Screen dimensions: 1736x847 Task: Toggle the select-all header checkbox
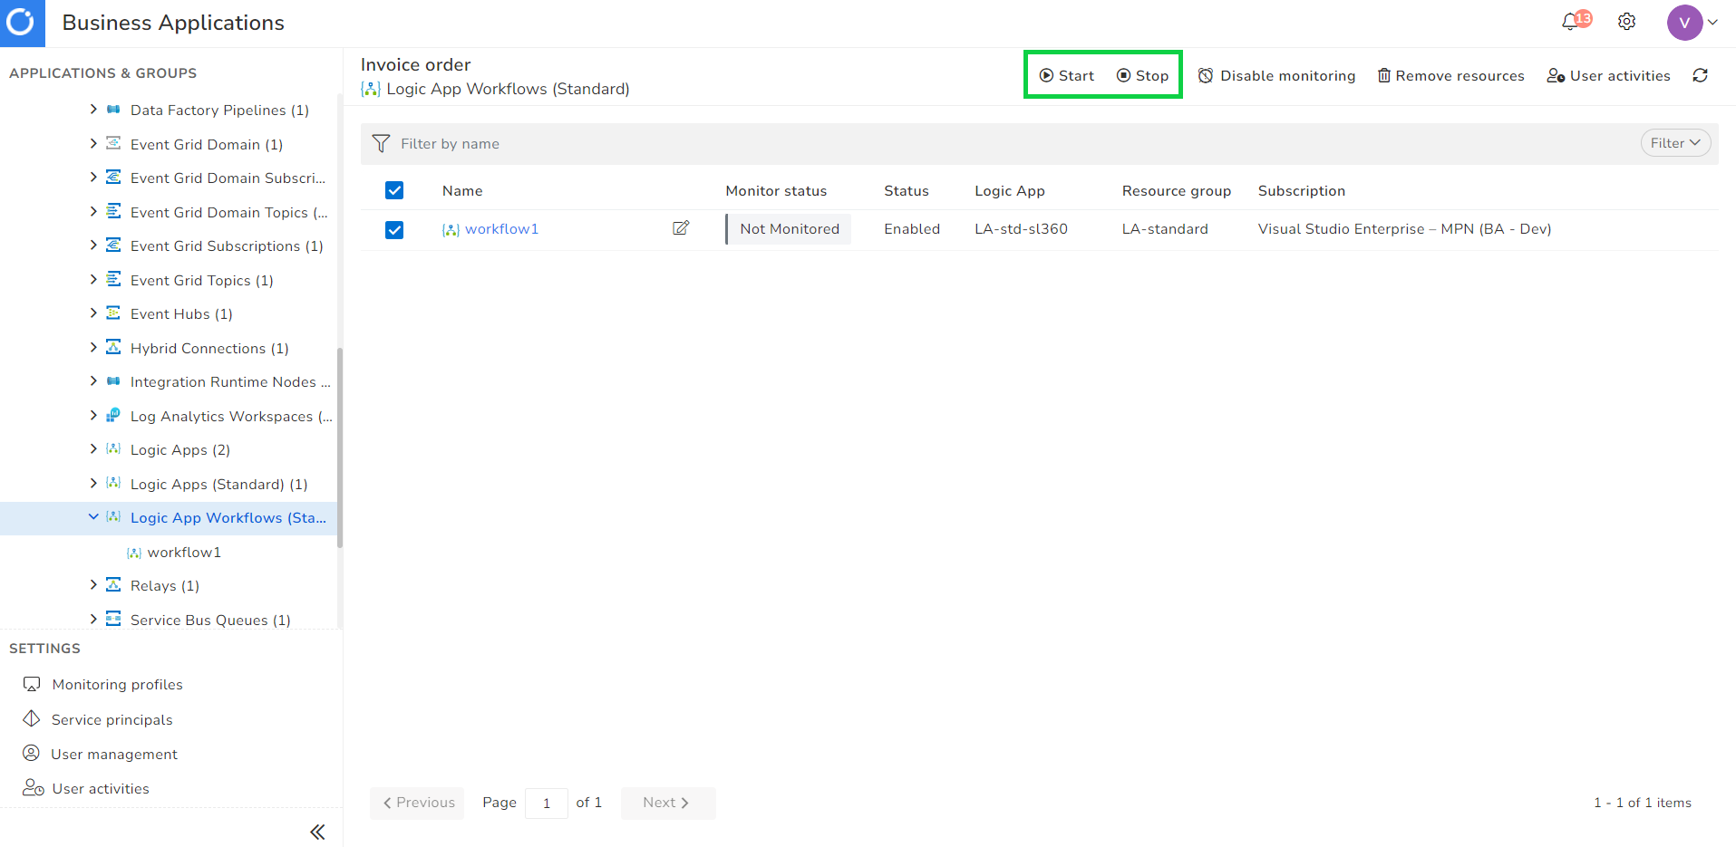tap(394, 190)
